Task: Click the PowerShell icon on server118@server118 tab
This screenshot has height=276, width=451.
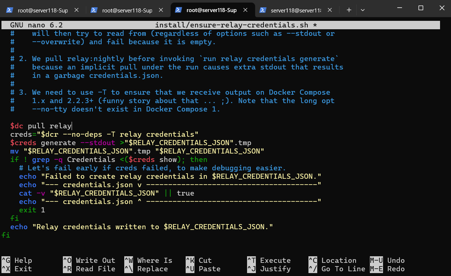Action: click(x=263, y=10)
